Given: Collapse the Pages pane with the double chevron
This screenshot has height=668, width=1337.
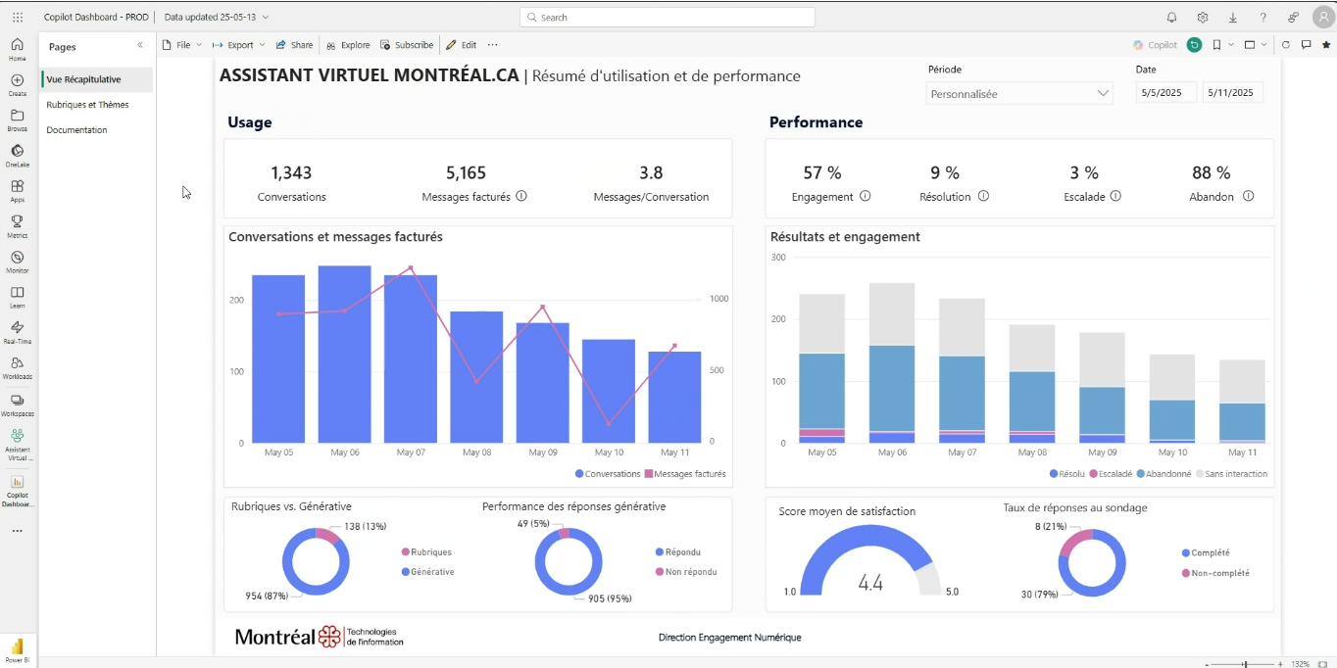Looking at the screenshot, I should point(140,44).
